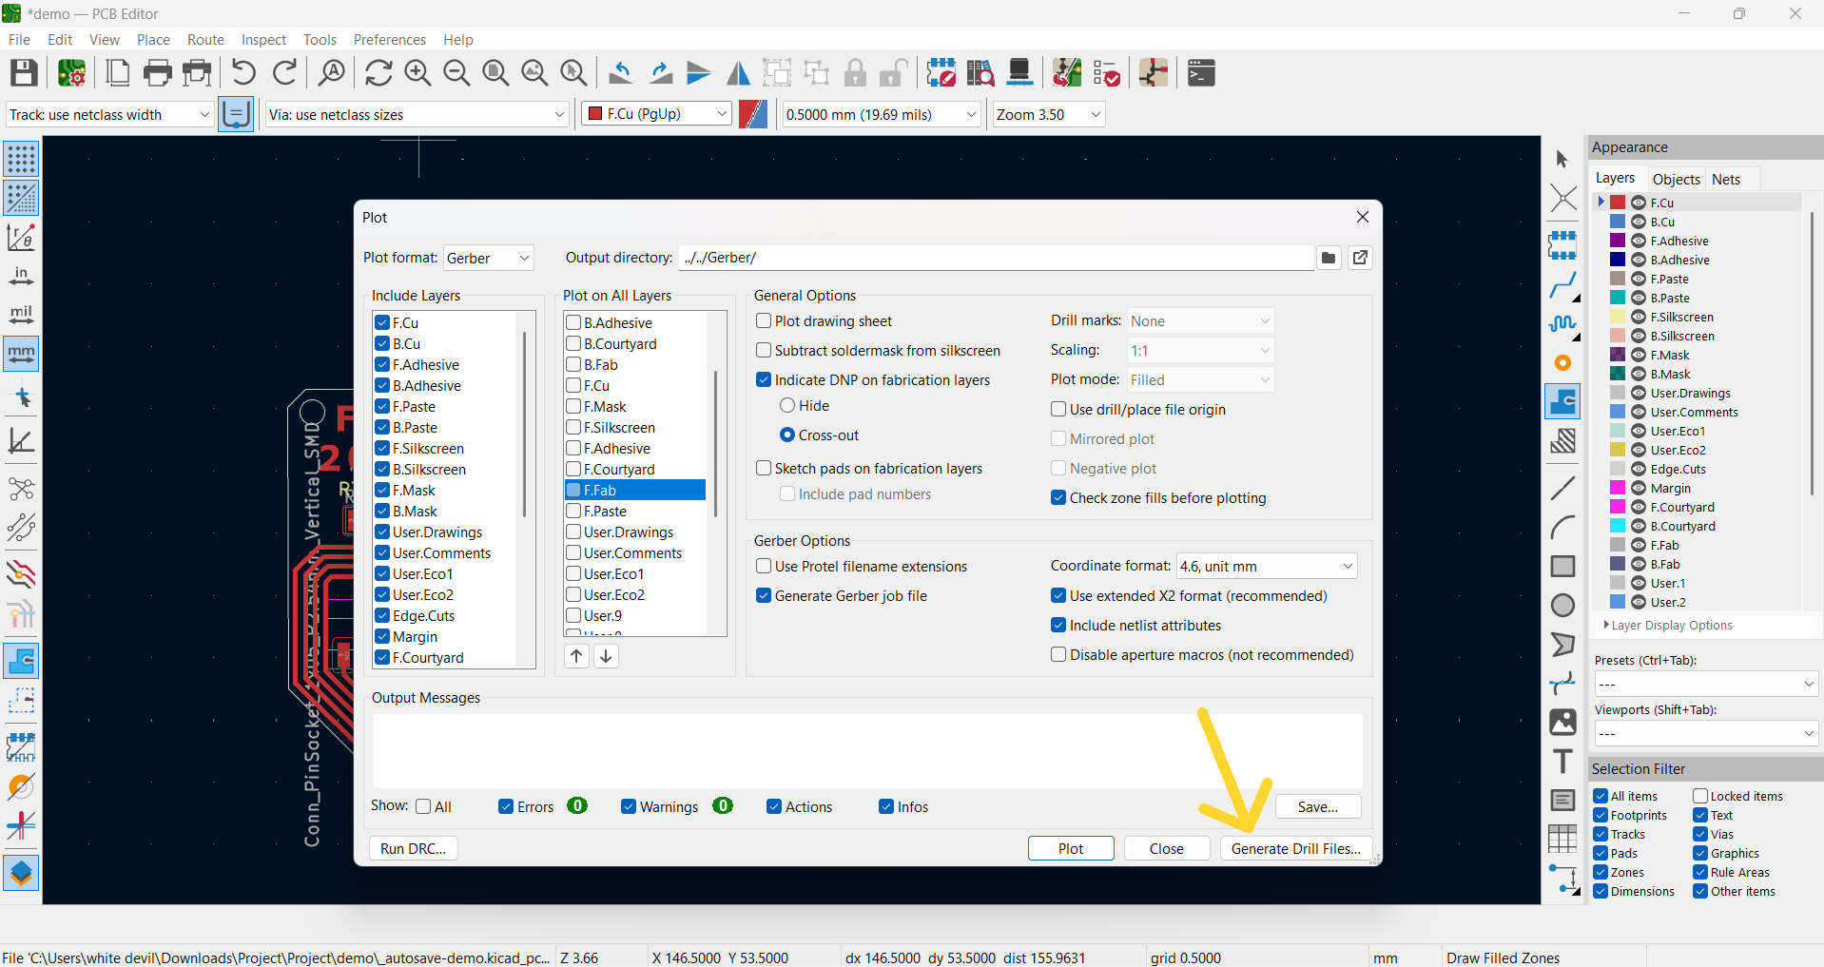Select the Draw circle tool
Viewport: 1824px width, 967px height.
tap(1562, 606)
